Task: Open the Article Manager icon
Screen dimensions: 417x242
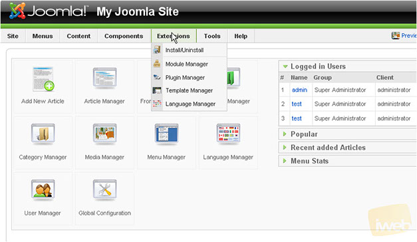Action: click(x=105, y=78)
